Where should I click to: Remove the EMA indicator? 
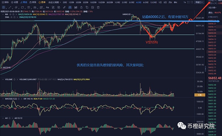pos(17,17)
